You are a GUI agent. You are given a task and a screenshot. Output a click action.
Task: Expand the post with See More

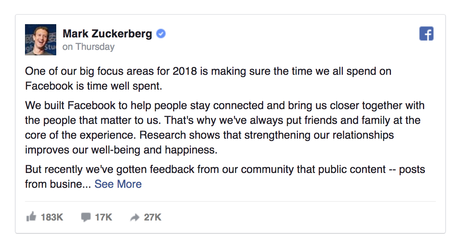pos(118,184)
